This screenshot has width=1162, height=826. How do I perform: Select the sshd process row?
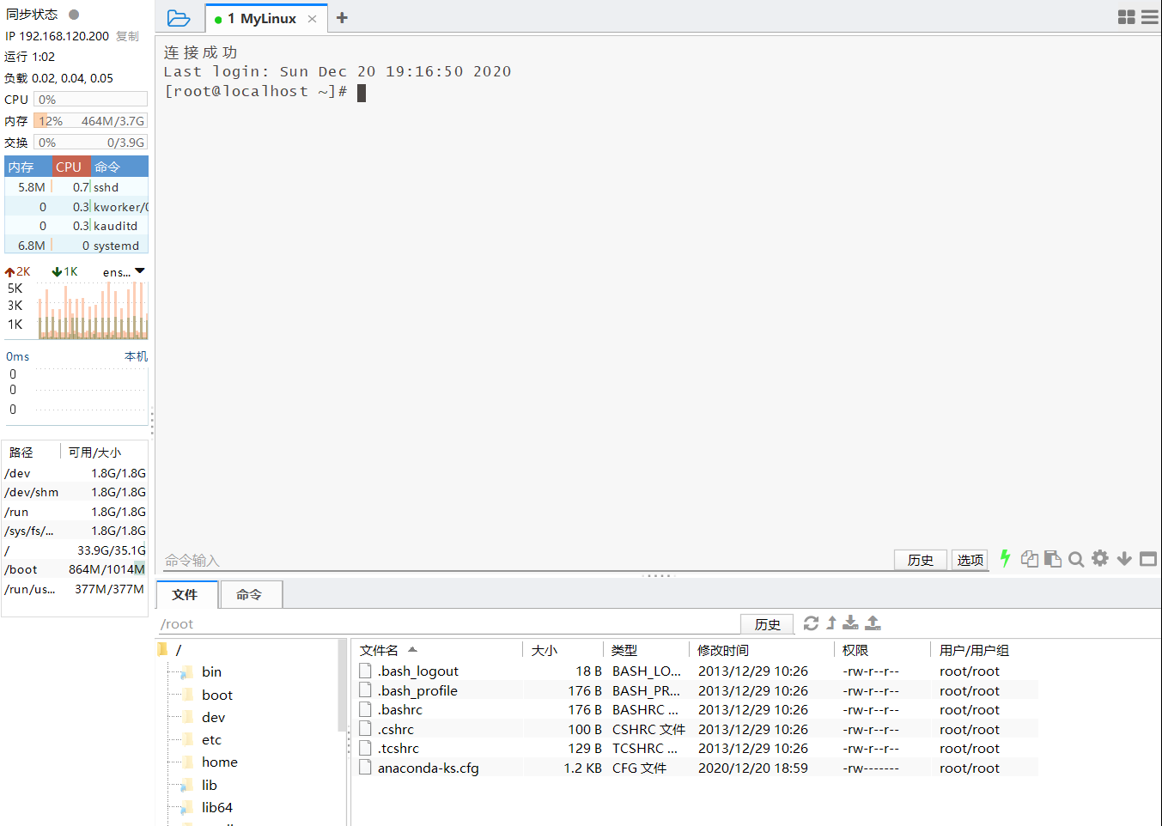(76, 187)
